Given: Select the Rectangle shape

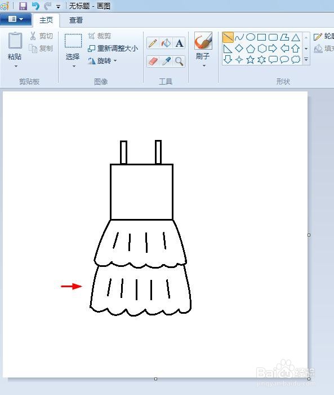Looking at the screenshot, I should [x=261, y=37].
